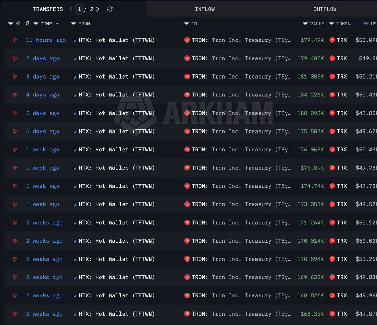Image resolution: width=377 pixels, height=325 pixels.
Task: Click the USD amount '$48.85K'
Action: (366, 113)
